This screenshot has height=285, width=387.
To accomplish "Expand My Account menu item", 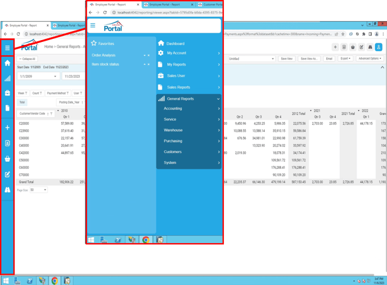I will (189, 53).
